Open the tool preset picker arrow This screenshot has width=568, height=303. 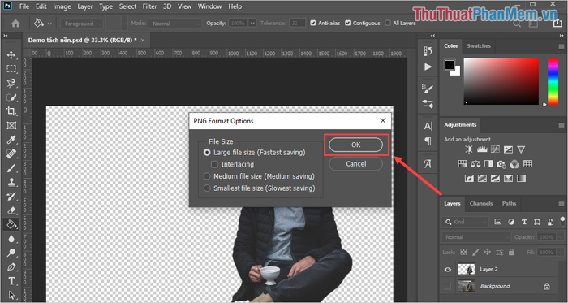(x=49, y=24)
